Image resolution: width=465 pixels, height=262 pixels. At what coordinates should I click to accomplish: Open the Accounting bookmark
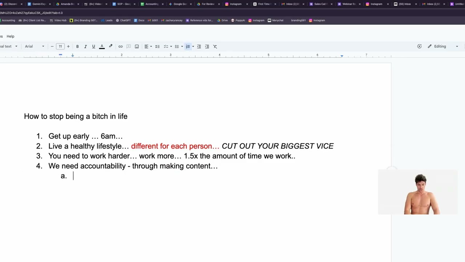click(8, 20)
